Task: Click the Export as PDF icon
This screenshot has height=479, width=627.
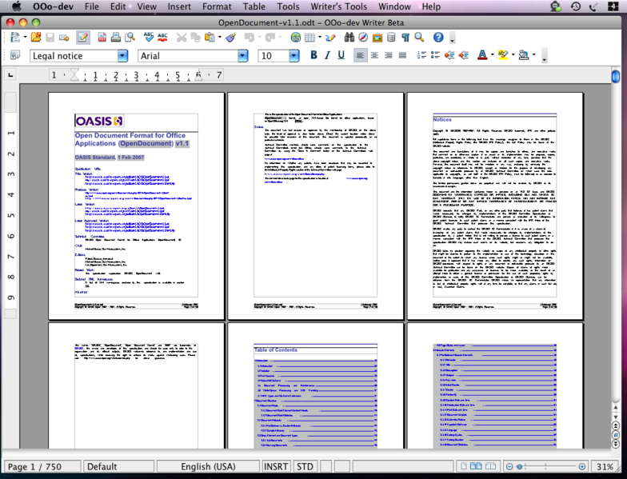Action: click(x=102, y=38)
